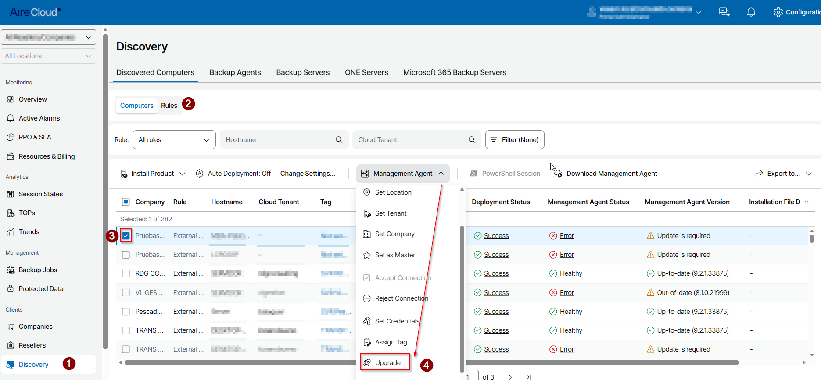Click the Export to arrow icon
The height and width of the screenshot is (380, 821).
tap(759, 174)
